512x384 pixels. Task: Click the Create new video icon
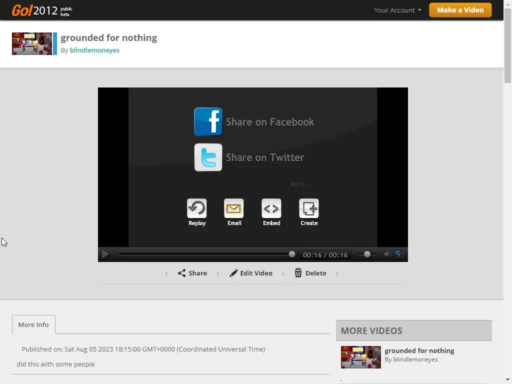click(309, 208)
